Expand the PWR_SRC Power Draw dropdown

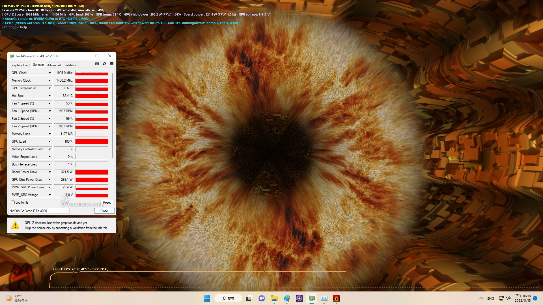[x=49, y=187]
